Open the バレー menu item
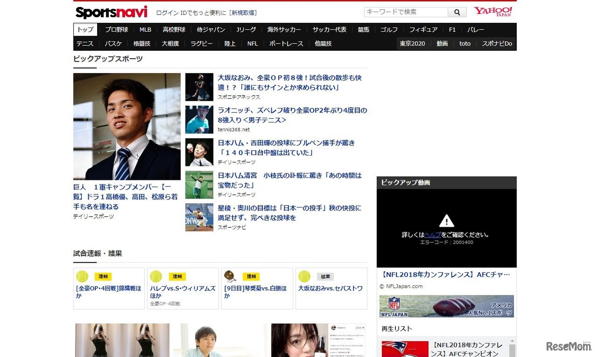The height and width of the screenshot is (357, 598). (x=476, y=29)
